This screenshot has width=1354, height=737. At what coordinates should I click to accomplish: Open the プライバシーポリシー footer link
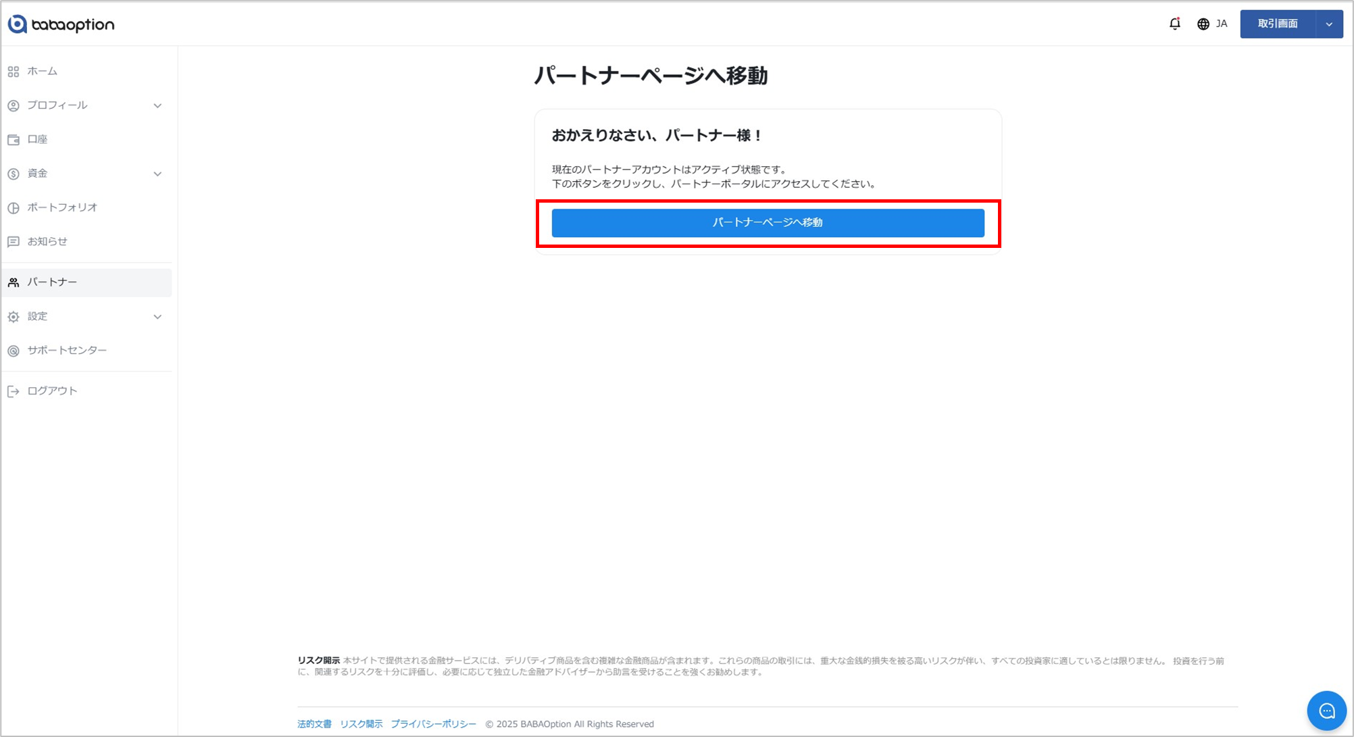tap(433, 724)
